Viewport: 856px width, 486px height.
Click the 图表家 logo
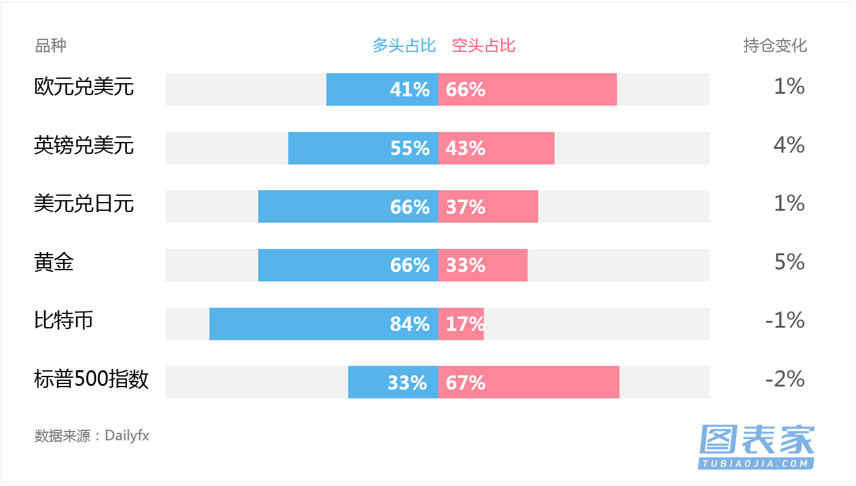click(x=757, y=440)
